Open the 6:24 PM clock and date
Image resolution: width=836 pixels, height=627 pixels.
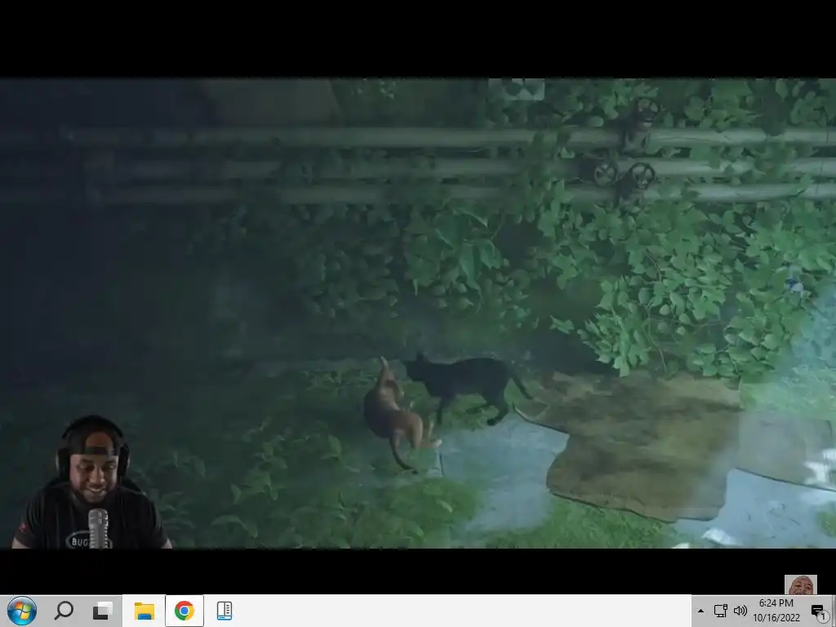pyautogui.click(x=776, y=611)
